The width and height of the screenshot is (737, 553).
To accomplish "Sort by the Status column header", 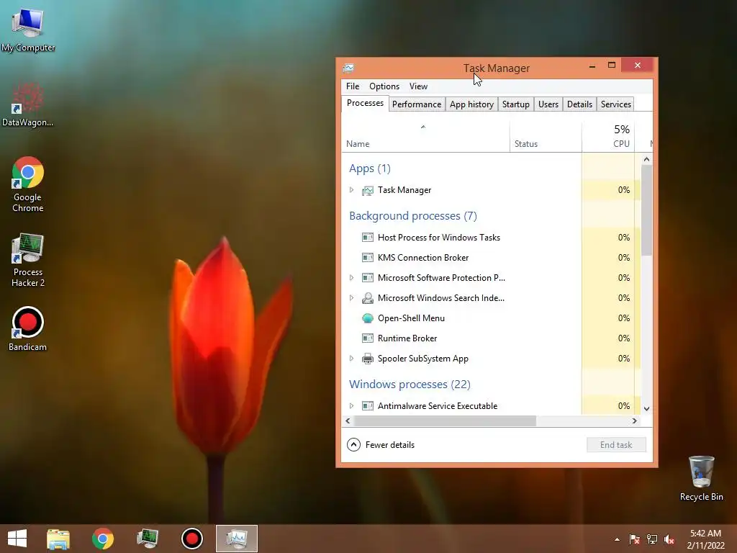I will [x=546, y=138].
